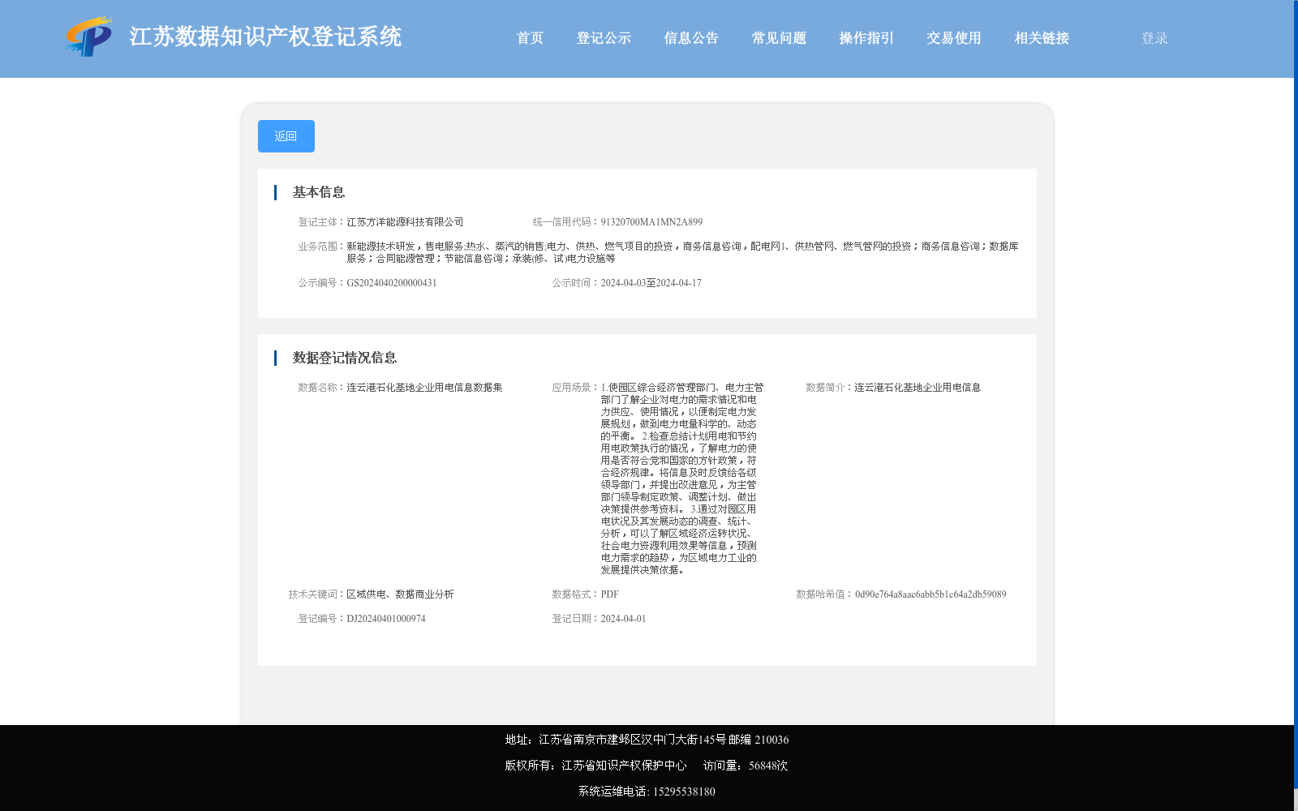This screenshot has height=811, width=1298.
Task: Select keywords 区域供电、数据商业分析
Action: [400, 594]
